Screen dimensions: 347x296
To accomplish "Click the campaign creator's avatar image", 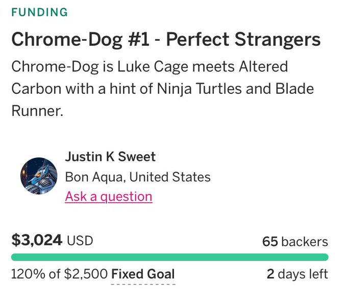I will (x=39, y=176).
